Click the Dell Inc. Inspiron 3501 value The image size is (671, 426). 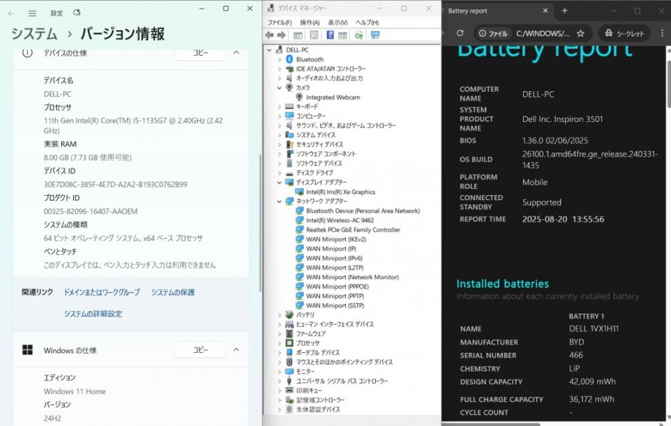(x=562, y=119)
